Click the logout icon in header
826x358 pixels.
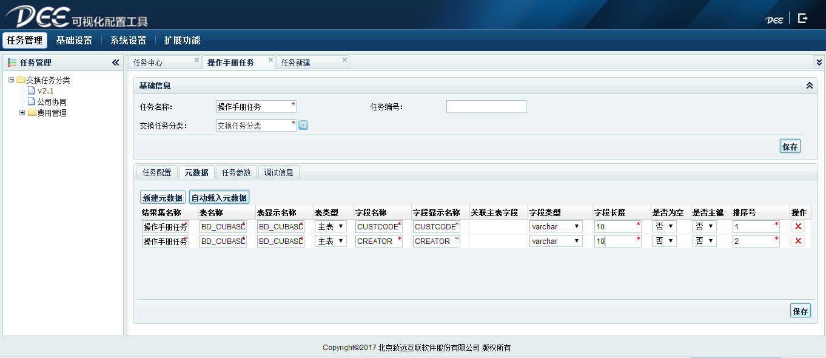(x=802, y=18)
